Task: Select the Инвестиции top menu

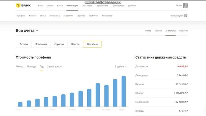Action: [x=72, y=6]
